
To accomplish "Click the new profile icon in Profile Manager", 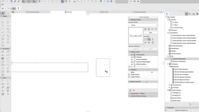I will (x=145, y=29).
